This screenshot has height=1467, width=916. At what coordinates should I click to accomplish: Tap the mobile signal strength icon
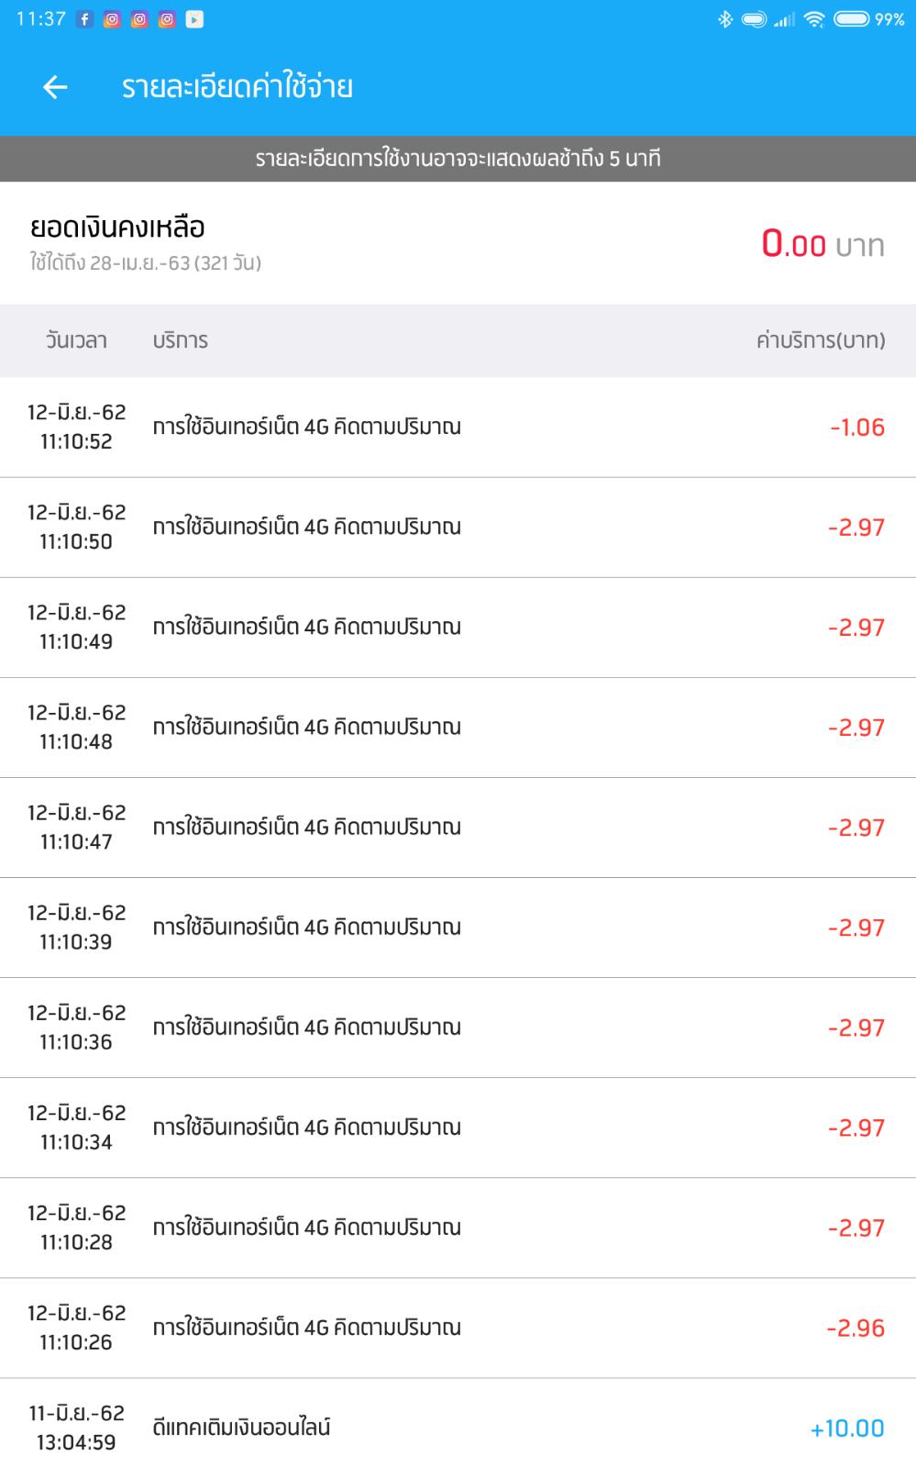(783, 19)
